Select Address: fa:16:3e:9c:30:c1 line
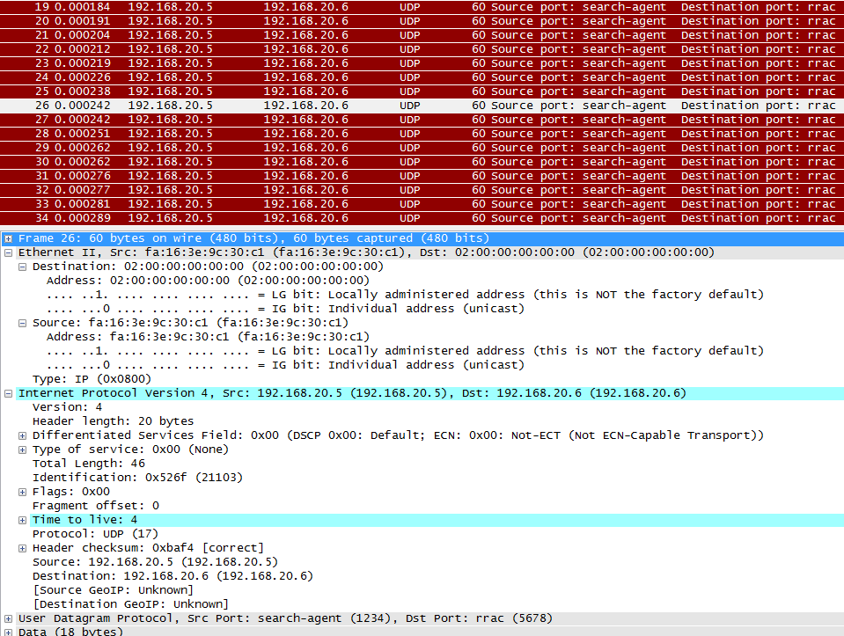 [208, 337]
